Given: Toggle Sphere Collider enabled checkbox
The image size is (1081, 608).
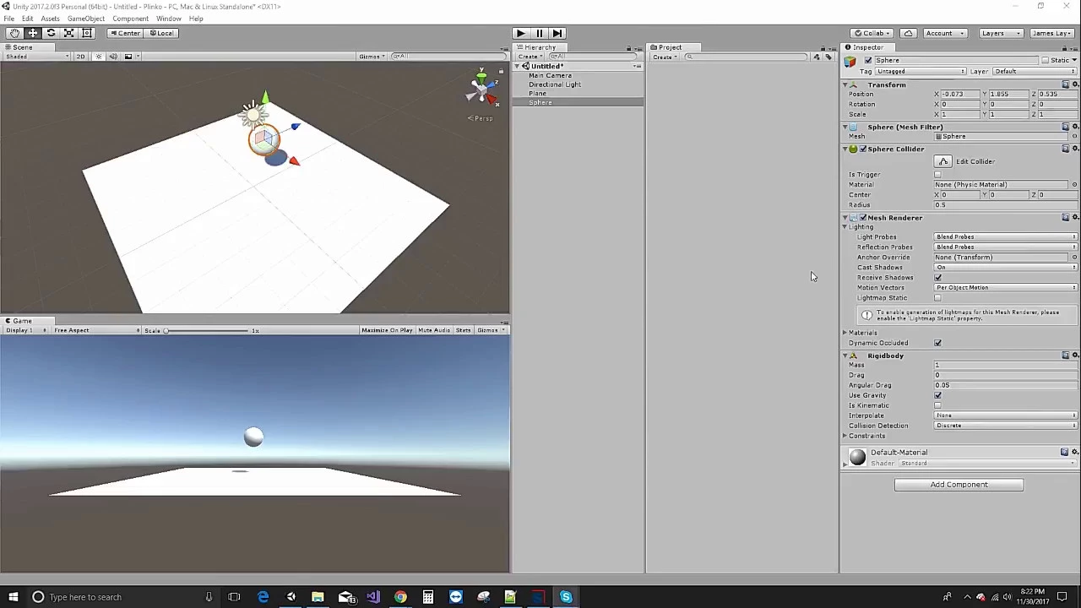Looking at the screenshot, I should pos(863,149).
